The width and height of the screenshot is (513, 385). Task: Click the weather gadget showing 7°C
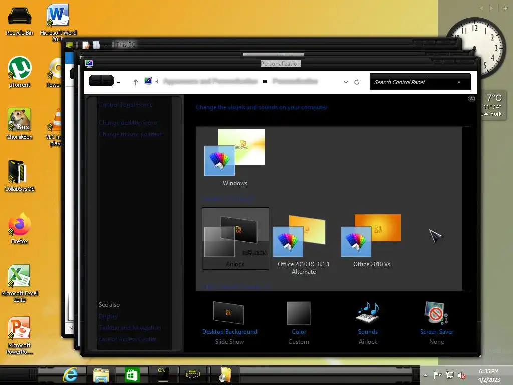point(493,105)
